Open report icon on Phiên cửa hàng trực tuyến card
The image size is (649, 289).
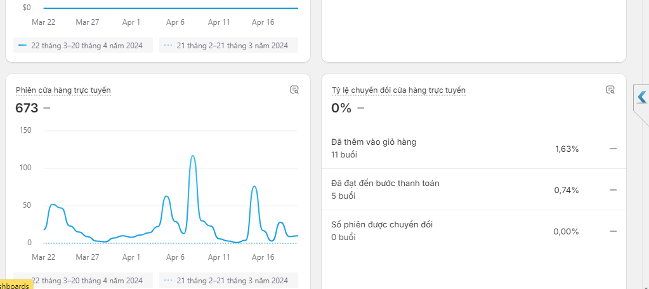pyautogui.click(x=294, y=90)
